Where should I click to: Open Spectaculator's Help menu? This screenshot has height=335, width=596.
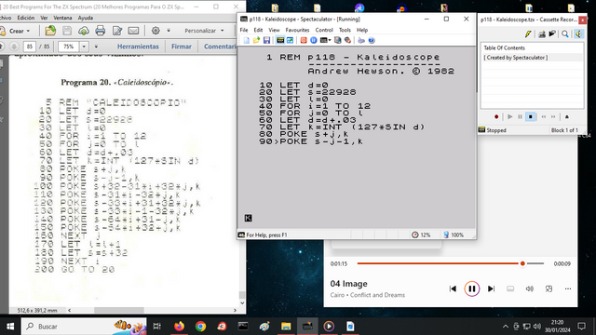pyautogui.click(x=362, y=30)
